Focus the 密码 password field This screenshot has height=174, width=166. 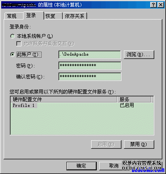point(89,65)
